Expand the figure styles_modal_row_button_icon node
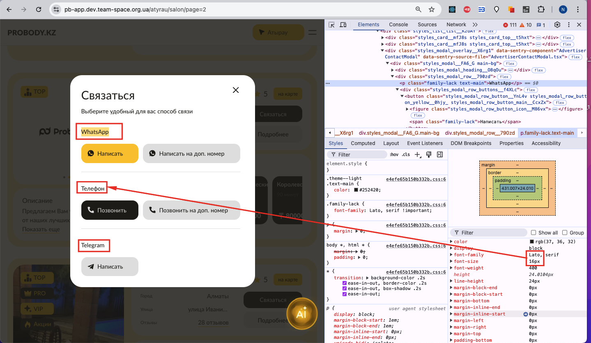This screenshot has height=343, width=591. (407, 109)
